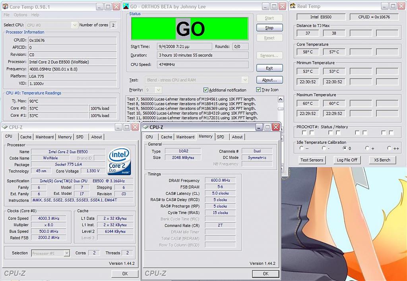This screenshot has height=281, width=407.
Task: Click the green GO status display
Action: pos(190,29)
